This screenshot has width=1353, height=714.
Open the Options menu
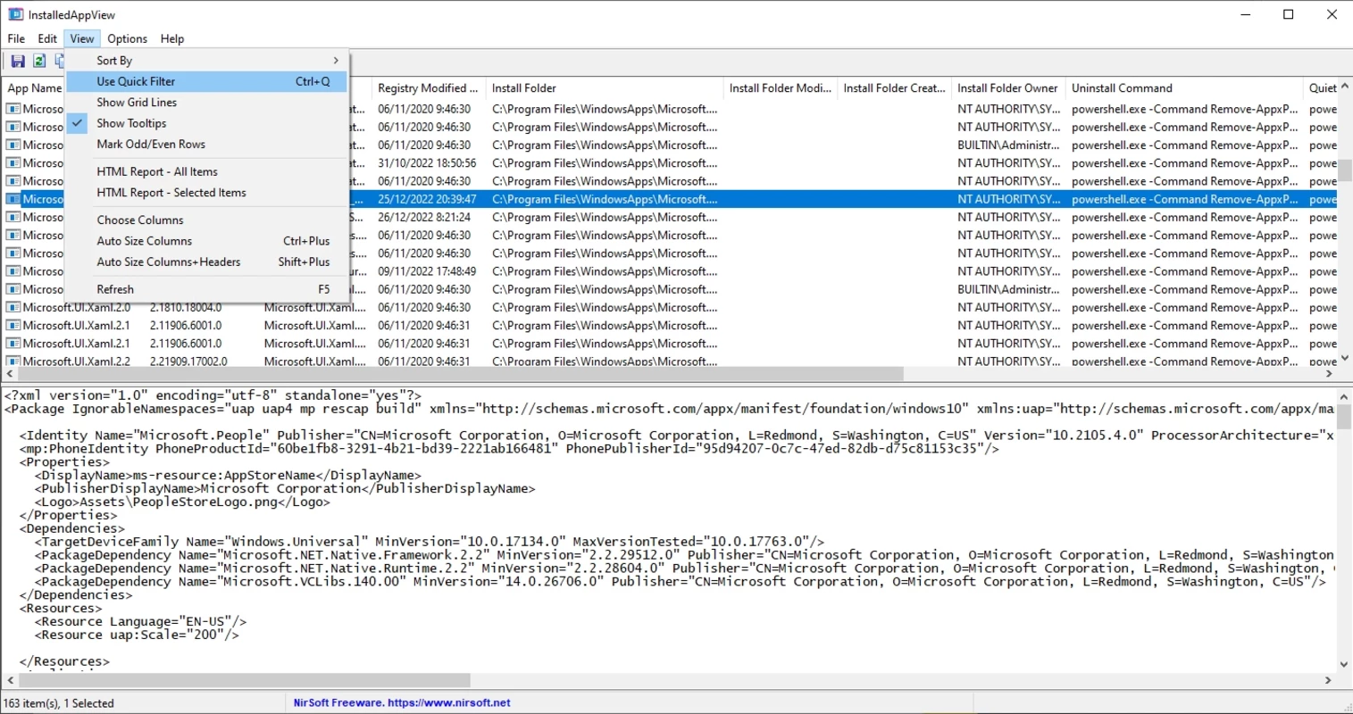(128, 38)
